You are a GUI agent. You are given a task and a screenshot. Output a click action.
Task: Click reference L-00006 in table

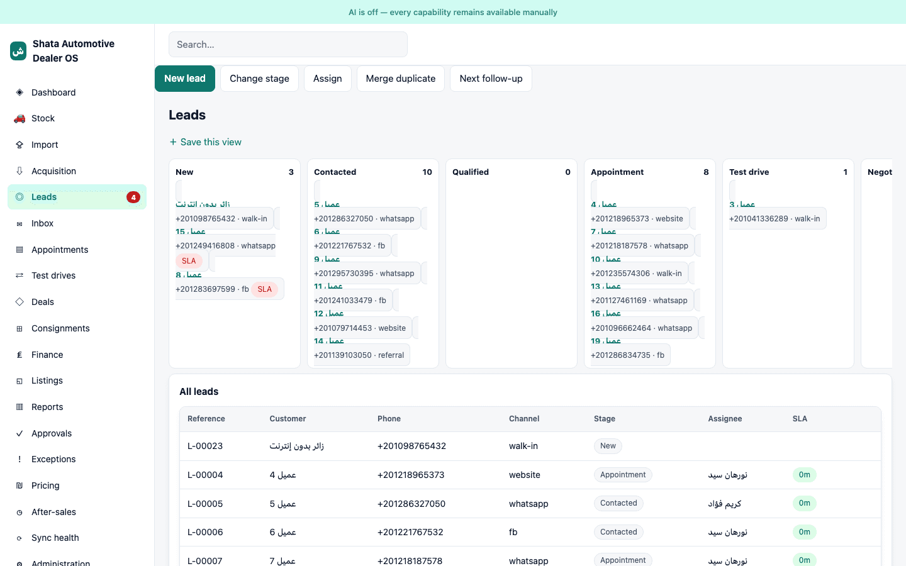coord(205,532)
